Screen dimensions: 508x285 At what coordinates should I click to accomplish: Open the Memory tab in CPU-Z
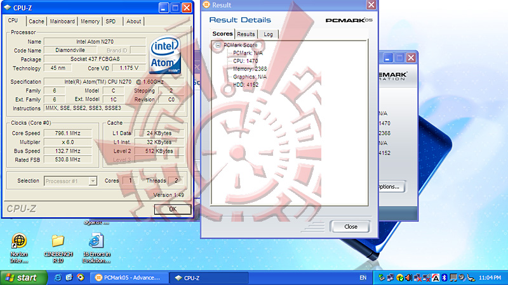coord(90,22)
